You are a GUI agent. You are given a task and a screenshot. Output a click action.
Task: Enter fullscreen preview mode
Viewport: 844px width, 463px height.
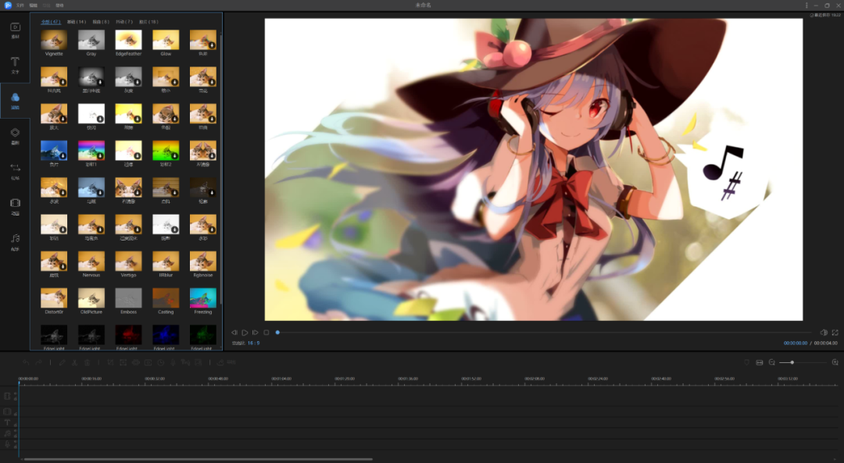click(835, 333)
